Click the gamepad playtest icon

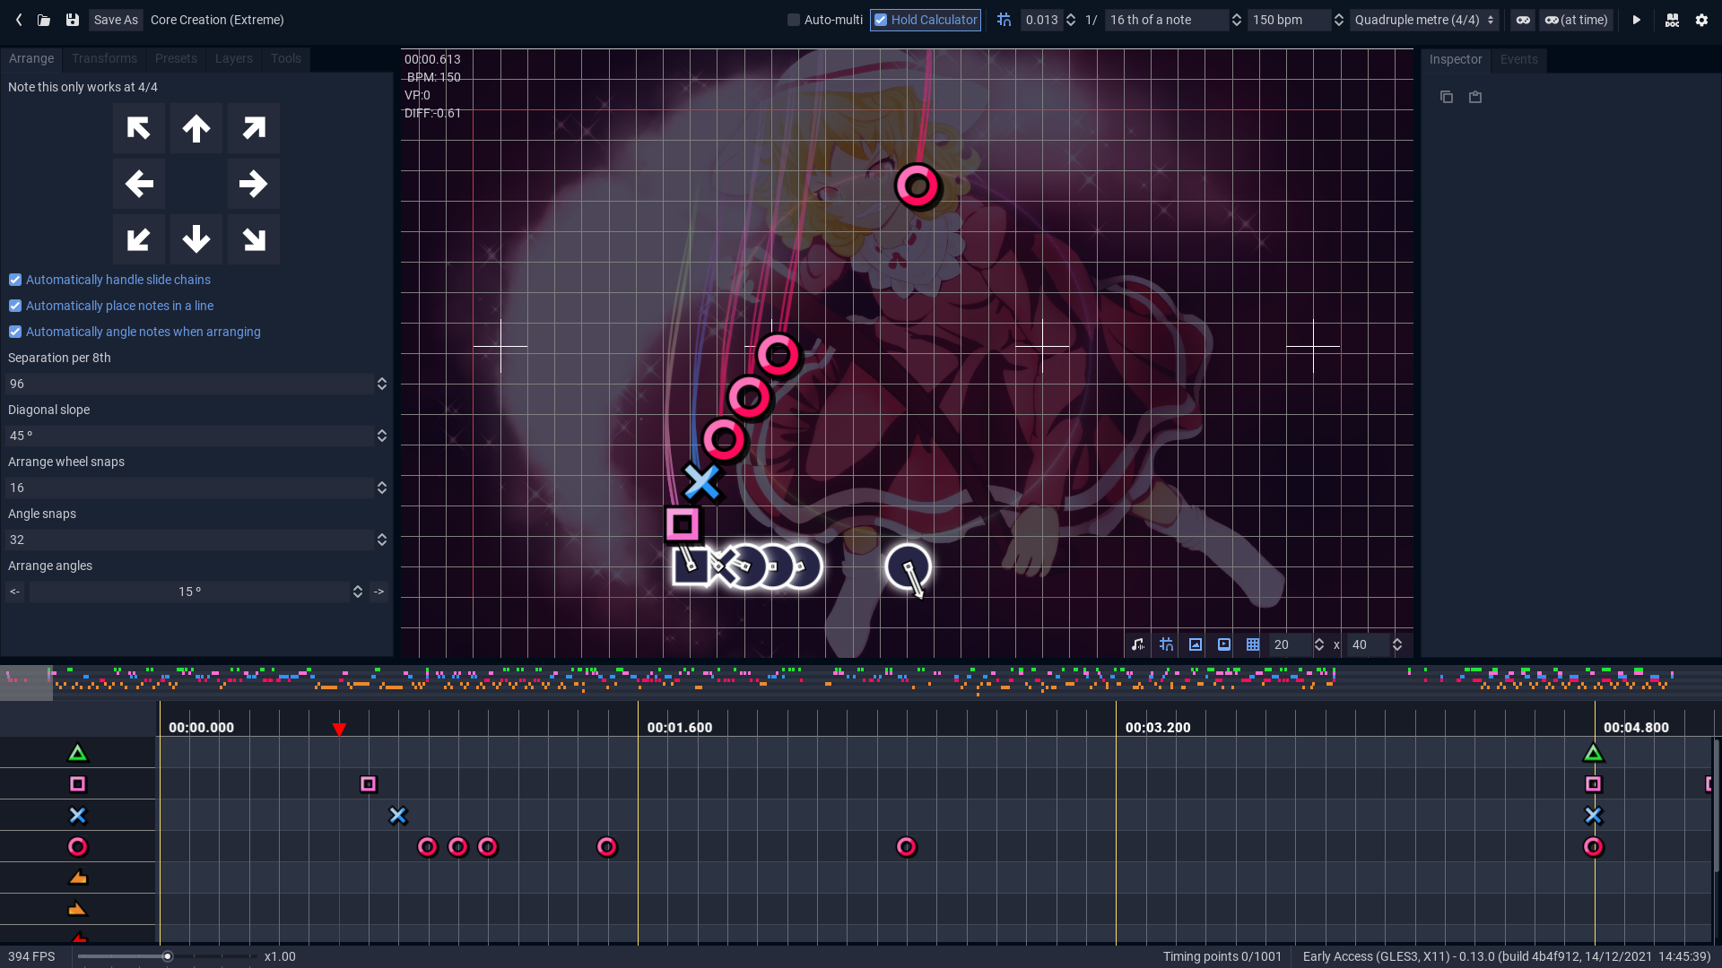1523,20
